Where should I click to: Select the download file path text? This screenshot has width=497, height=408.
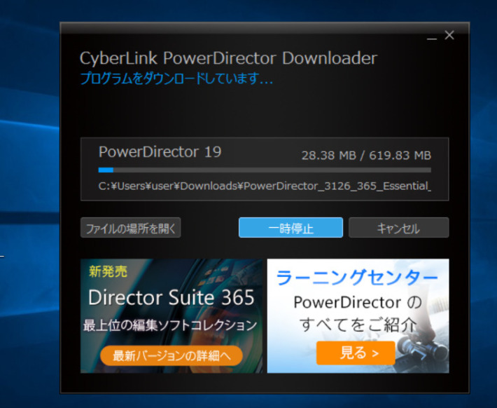(x=265, y=186)
